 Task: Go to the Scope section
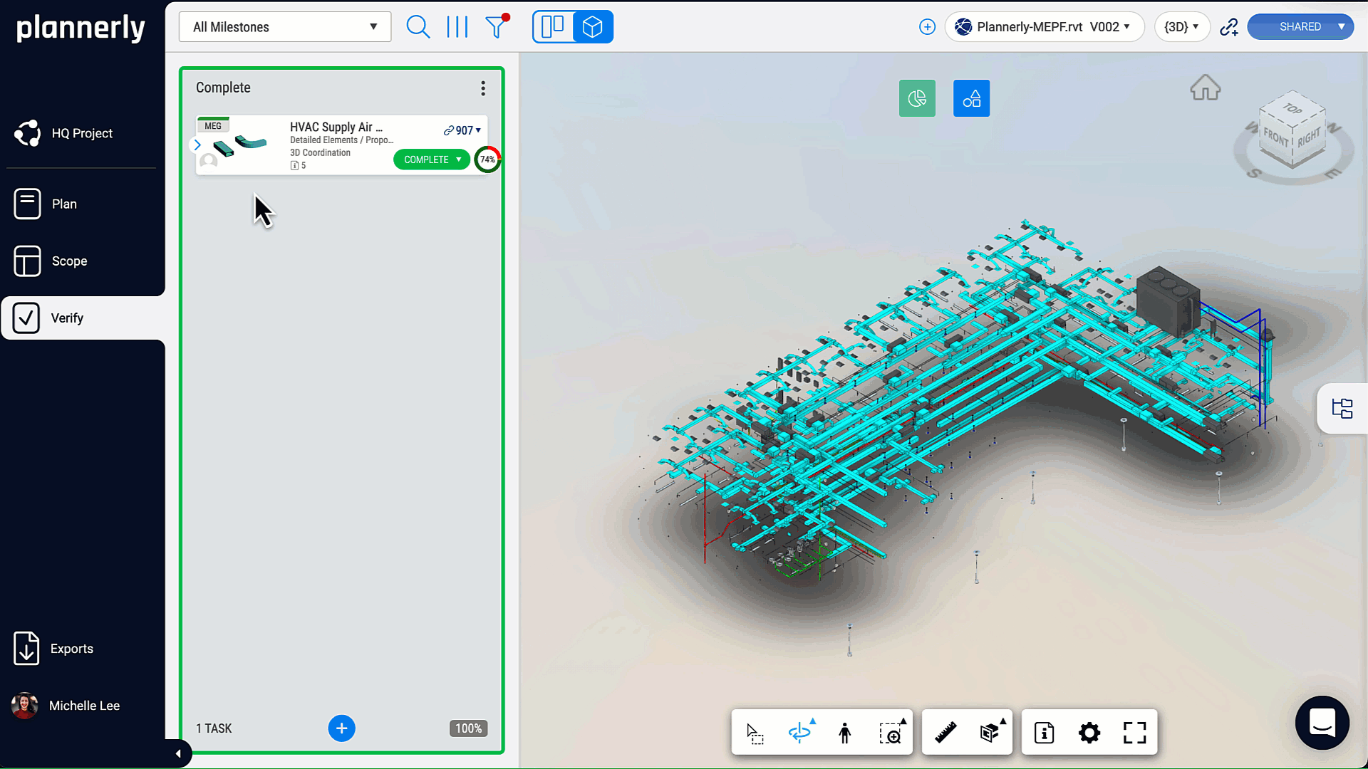click(x=69, y=261)
